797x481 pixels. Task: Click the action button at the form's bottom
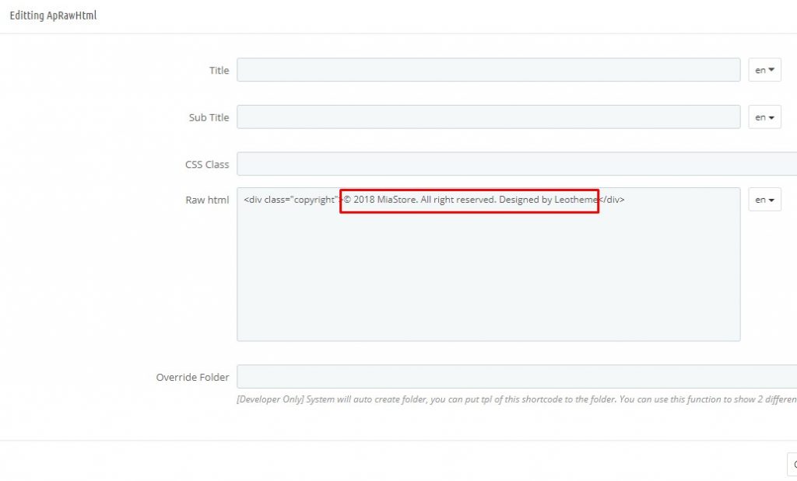click(x=792, y=464)
